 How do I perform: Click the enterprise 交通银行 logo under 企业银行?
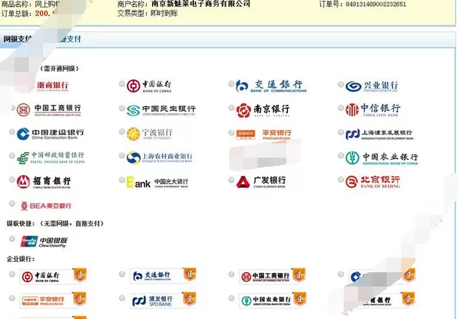(x=163, y=276)
